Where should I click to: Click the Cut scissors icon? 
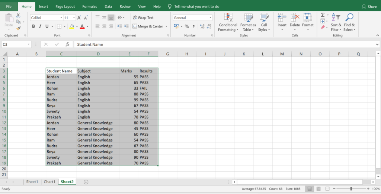click(18, 16)
